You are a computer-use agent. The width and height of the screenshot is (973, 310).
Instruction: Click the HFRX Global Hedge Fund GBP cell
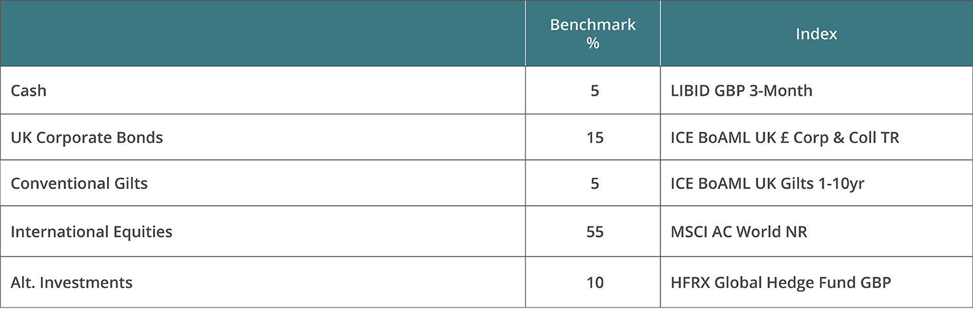(781, 283)
